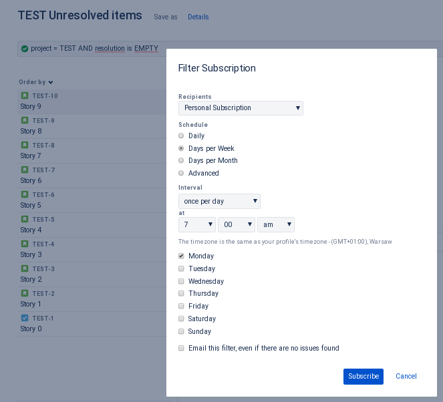Click the story icon next to TEST-10
This screenshot has width=443, height=402.
click(25, 95)
